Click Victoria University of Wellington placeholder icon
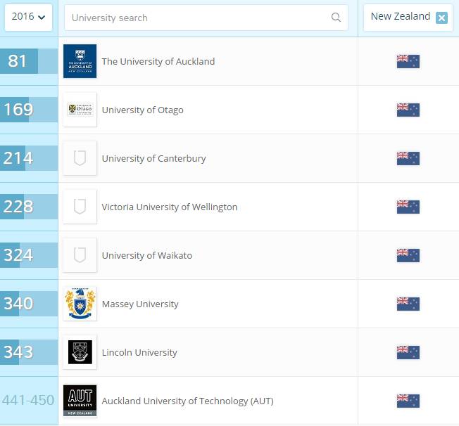Screen dimensions: 459x426 [x=80, y=207]
